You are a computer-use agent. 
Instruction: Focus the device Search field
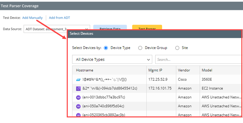(199, 60)
